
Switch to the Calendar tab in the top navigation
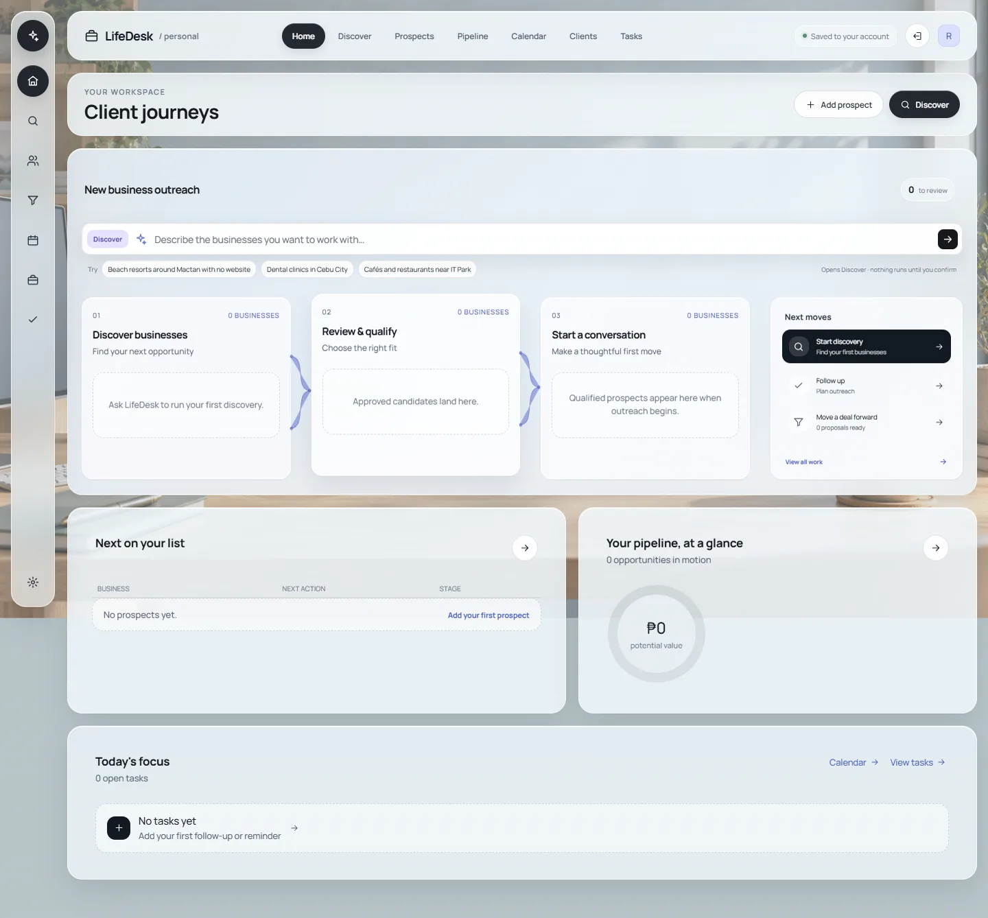[x=529, y=36]
